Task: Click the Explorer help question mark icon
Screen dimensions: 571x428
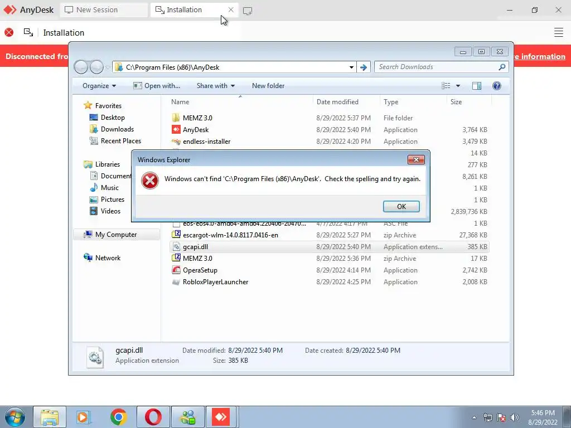Action: (x=497, y=85)
